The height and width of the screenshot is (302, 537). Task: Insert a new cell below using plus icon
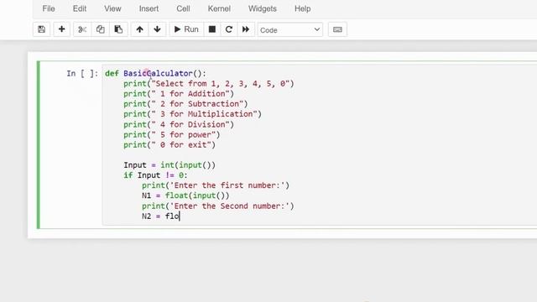[61, 29]
